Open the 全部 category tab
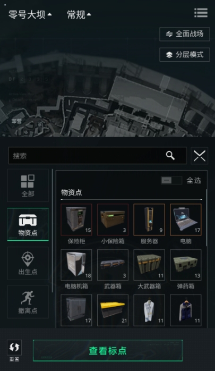Screen dimensions: 215x371 tap(28, 186)
